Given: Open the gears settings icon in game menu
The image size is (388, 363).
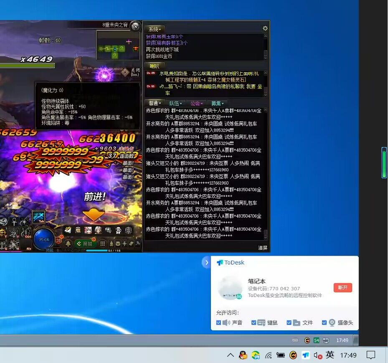Looking at the screenshot, I should click(108, 230).
